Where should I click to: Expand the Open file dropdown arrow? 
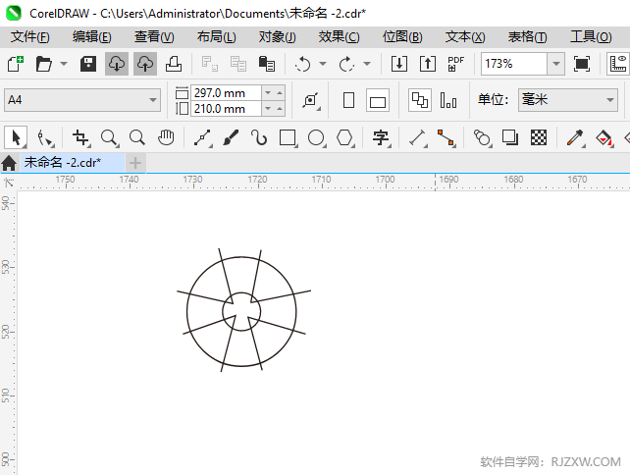point(64,64)
